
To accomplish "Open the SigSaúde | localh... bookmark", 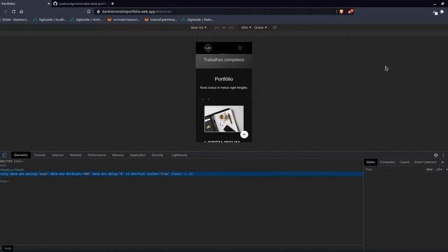I will 50,20.
